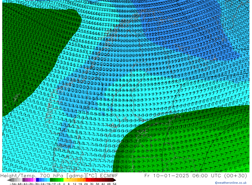Click the ECMWF model name in the title
The width and height of the screenshot is (252, 185).
(109, 175)
